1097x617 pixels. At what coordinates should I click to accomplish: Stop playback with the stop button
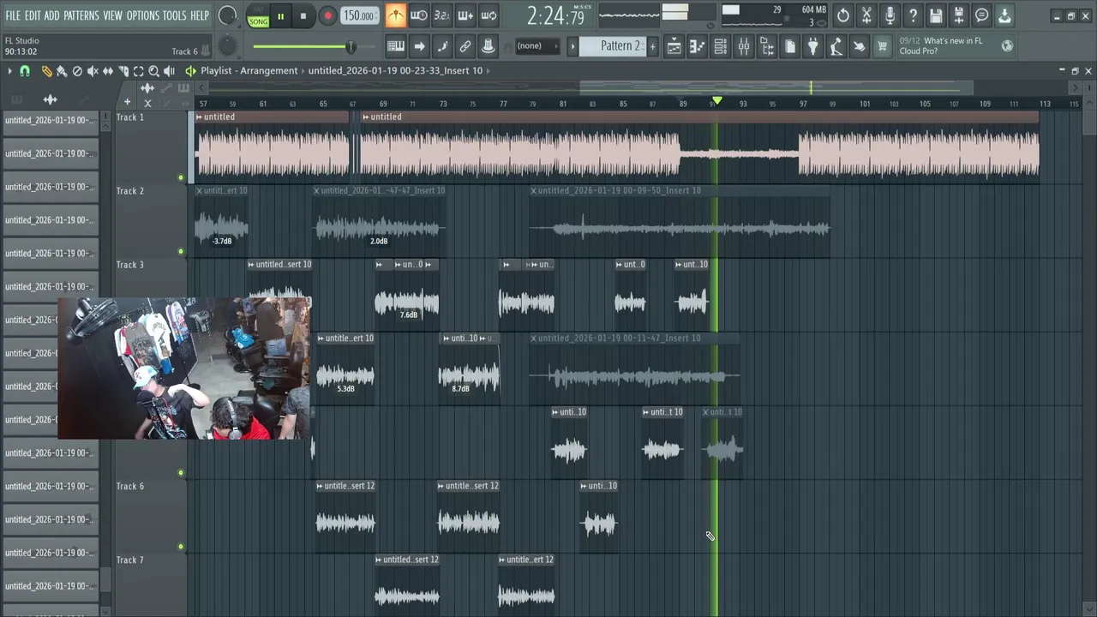point(303,16)
